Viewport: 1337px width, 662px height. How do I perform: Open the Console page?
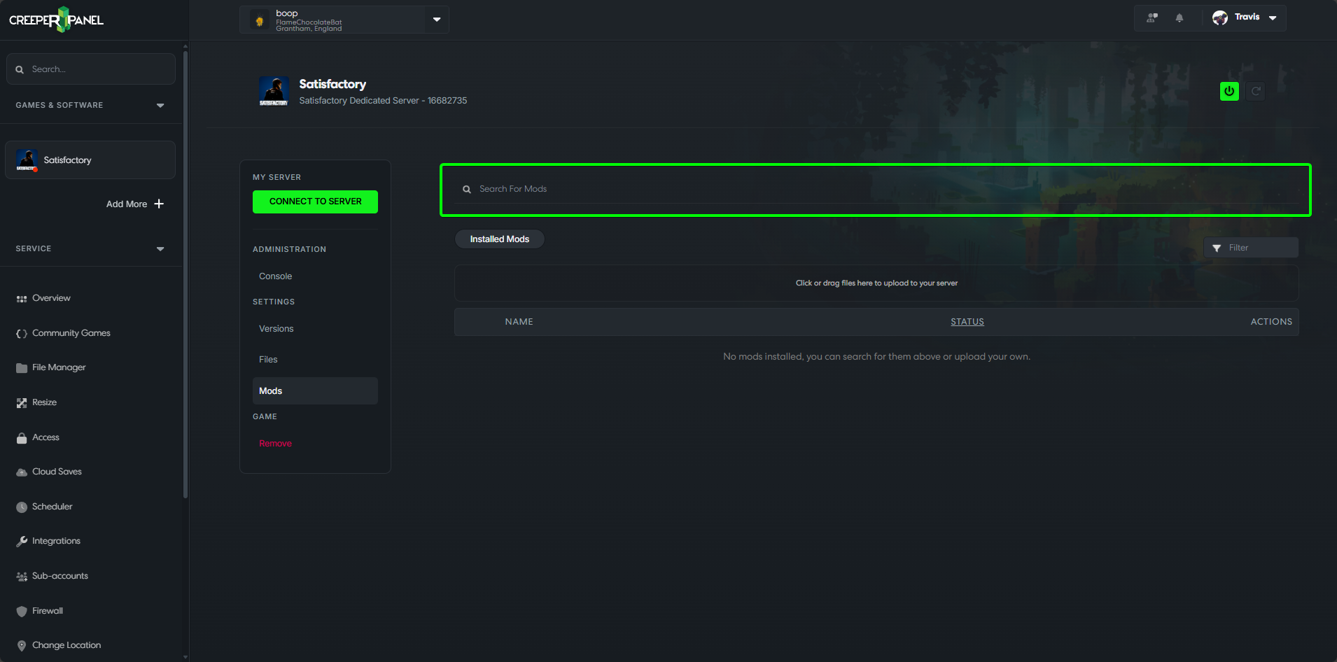point(275,276)
